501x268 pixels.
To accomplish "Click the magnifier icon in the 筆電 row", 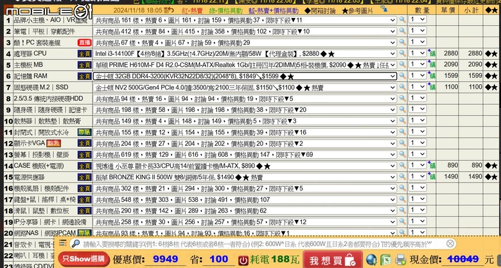I will click(402, 31).
